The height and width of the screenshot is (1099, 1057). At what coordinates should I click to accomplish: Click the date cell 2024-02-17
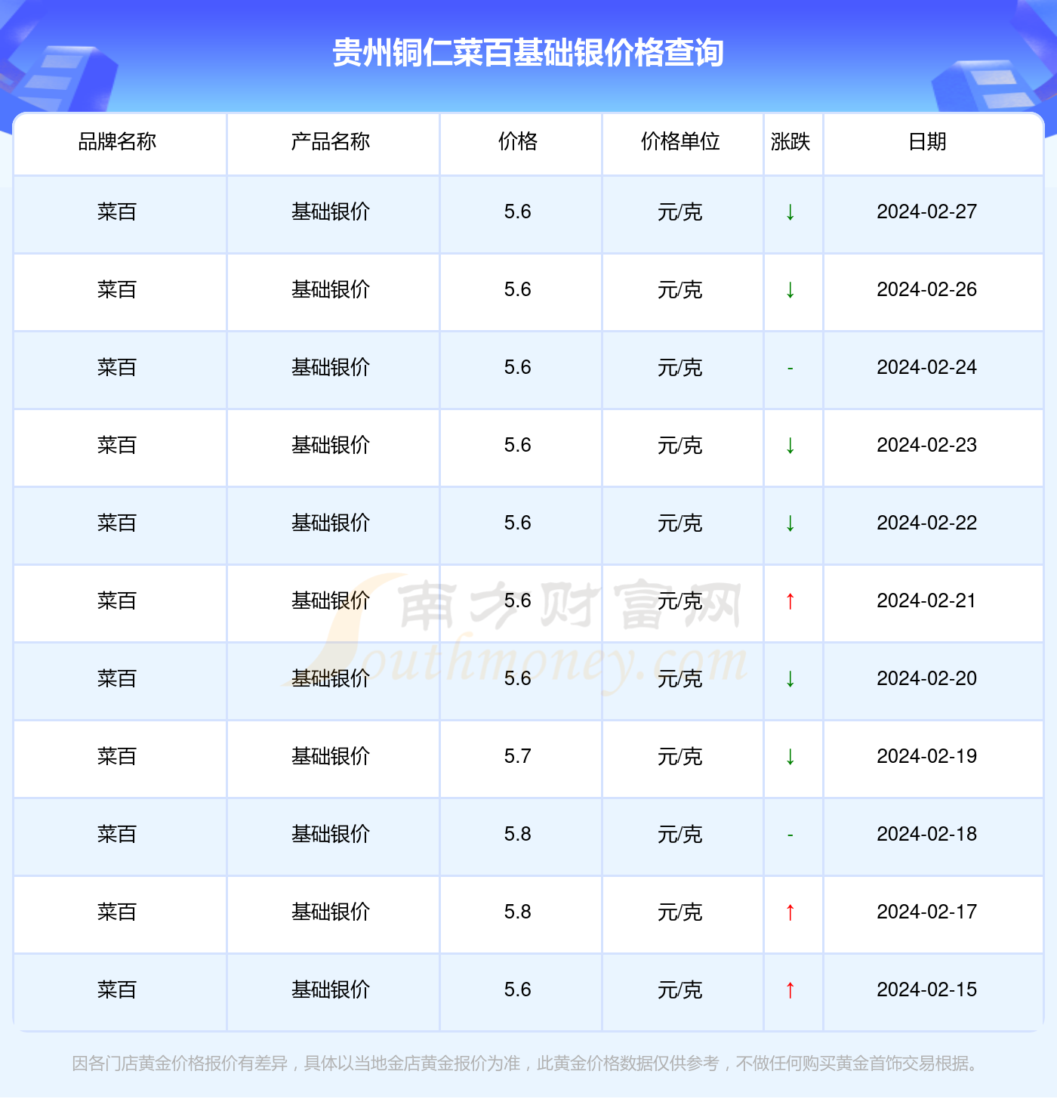927,912
